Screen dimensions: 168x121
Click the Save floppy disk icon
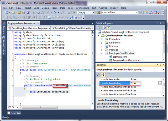(x=24, y=13)
